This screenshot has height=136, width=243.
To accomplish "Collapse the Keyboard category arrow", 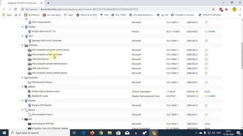I will (x=22, y=78).
